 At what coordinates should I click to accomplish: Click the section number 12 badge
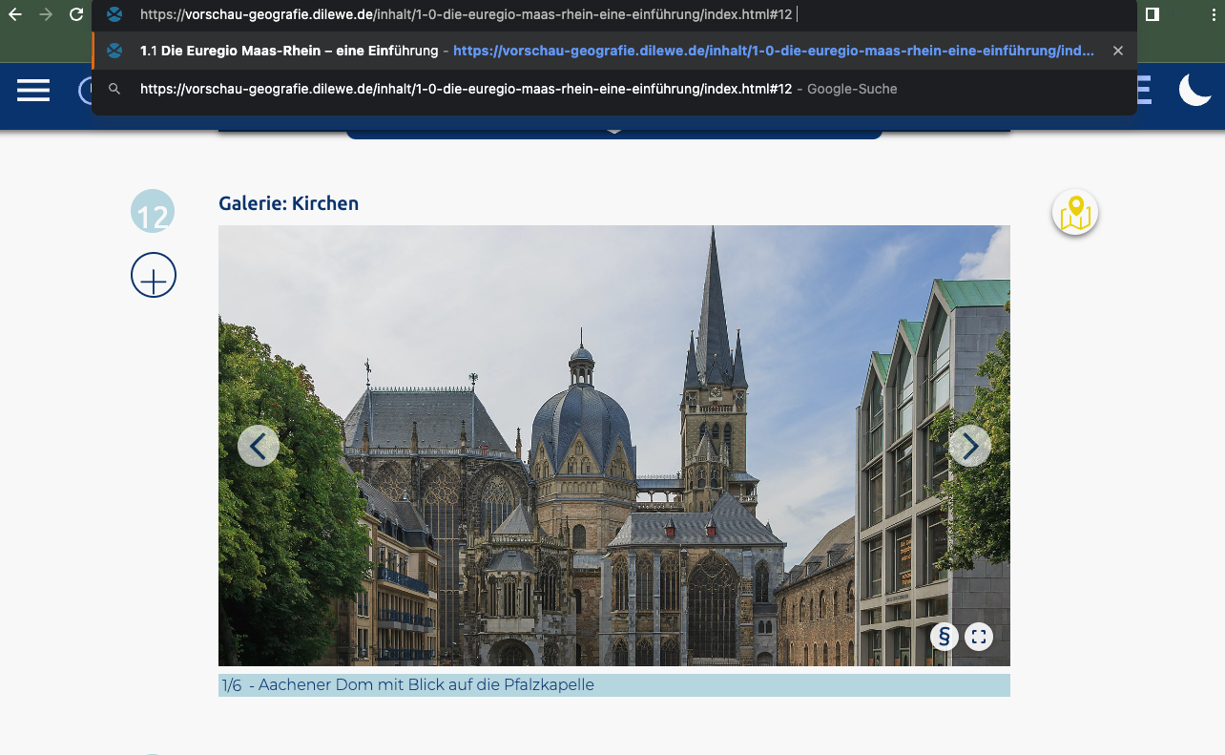tap(153, 213)
